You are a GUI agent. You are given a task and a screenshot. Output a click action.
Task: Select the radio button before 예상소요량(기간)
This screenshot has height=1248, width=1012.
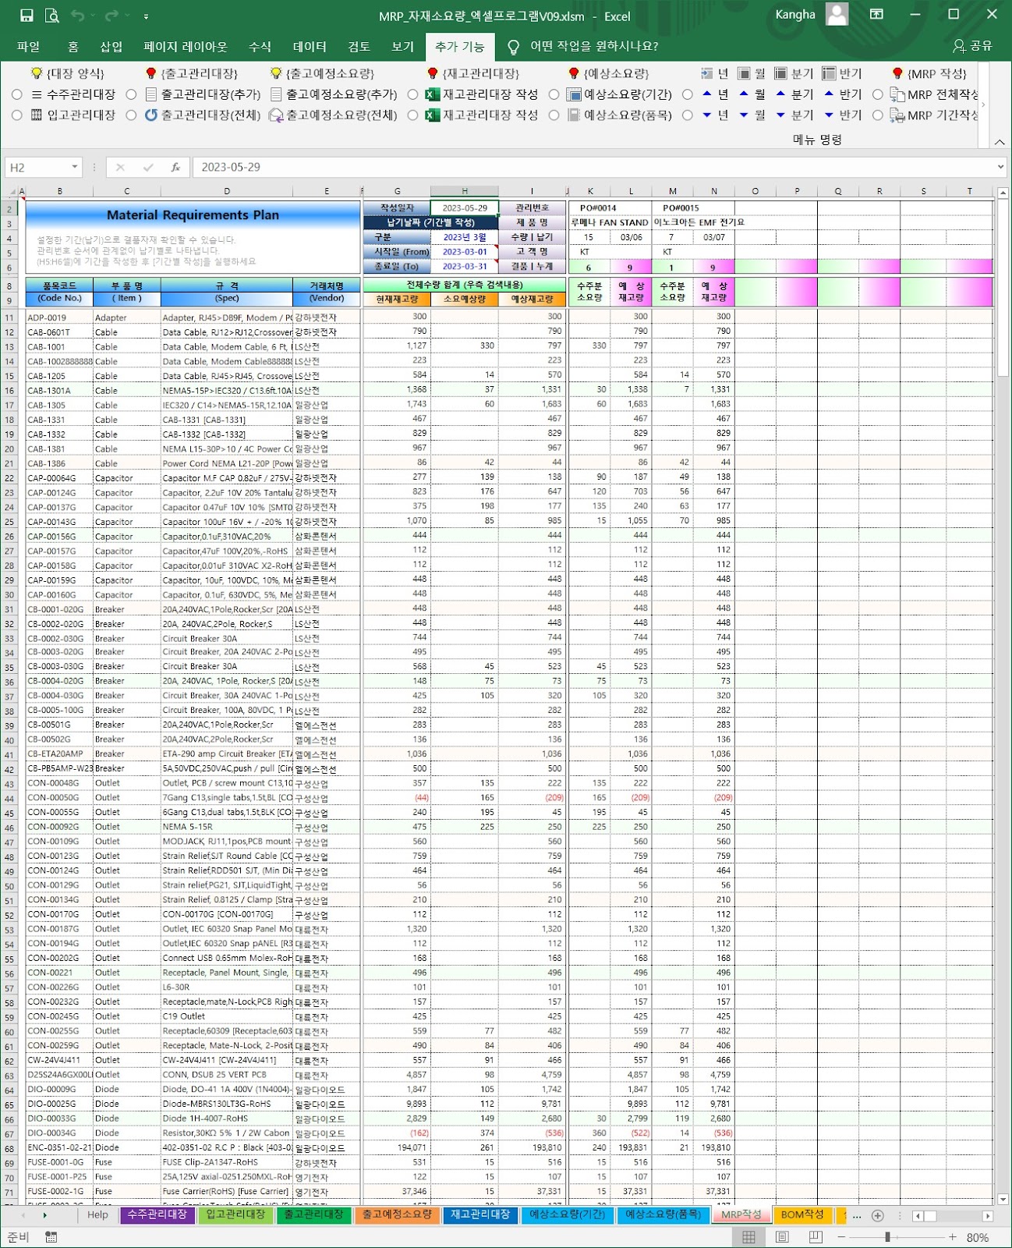pos(554,94)
